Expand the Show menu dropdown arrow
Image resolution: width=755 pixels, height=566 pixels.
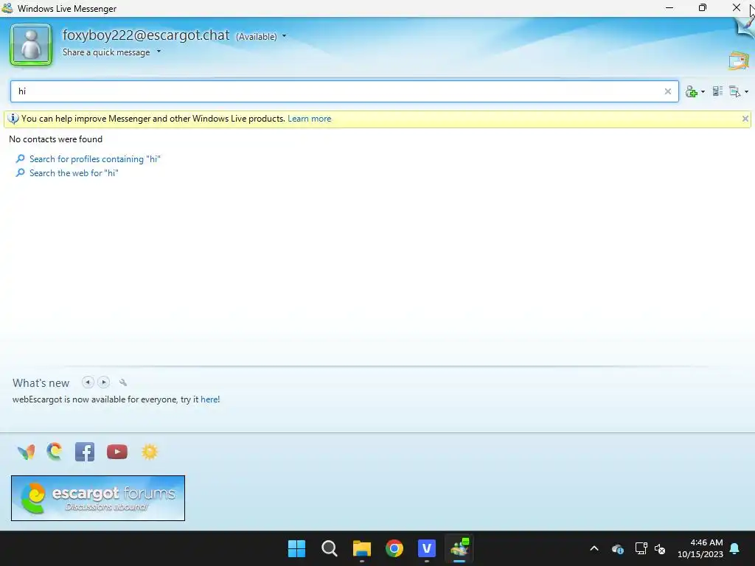pyautogui.click(x=746, y=91)
